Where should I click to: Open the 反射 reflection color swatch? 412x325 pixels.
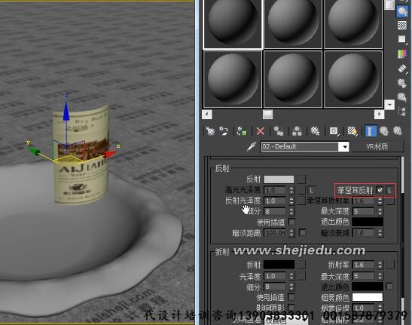[279, 179]
